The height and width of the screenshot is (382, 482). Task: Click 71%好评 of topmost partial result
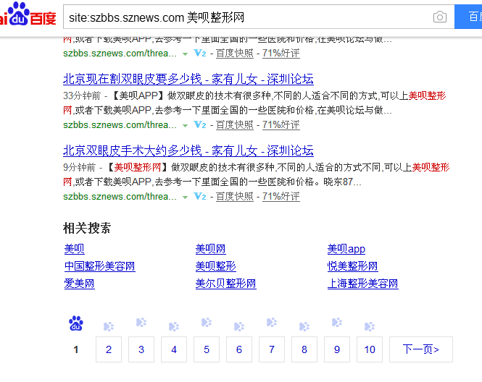[281, 54]
